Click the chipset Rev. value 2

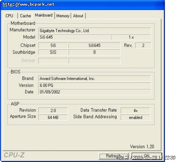click(x=143, y=45)
